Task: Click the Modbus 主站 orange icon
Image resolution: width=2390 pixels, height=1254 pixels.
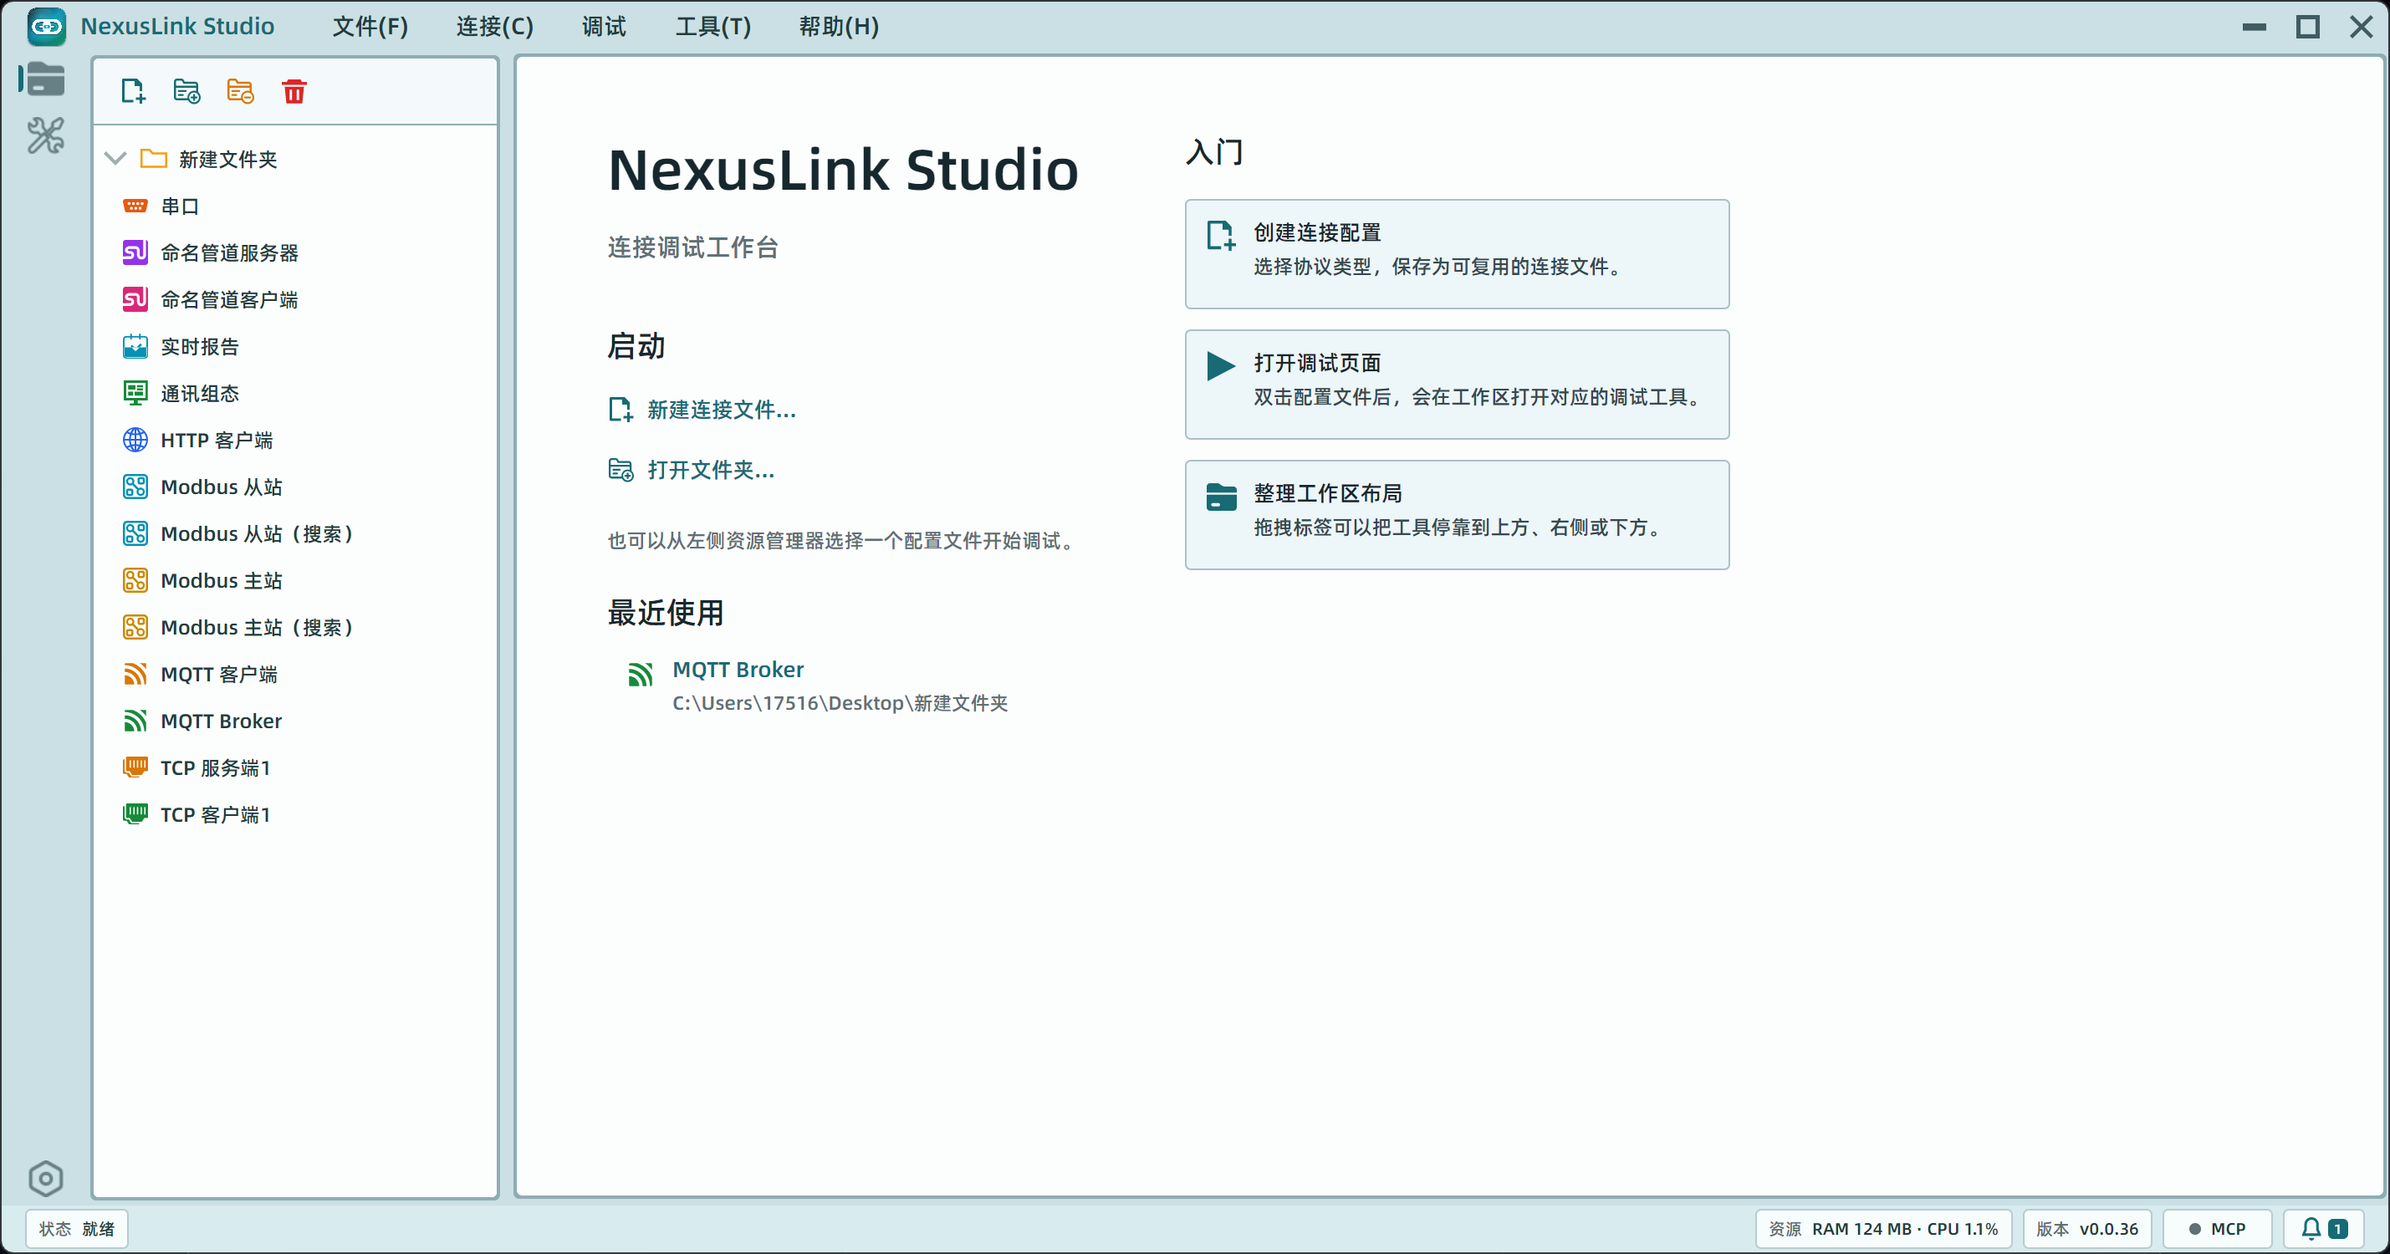Action: [x=135, y=579]
